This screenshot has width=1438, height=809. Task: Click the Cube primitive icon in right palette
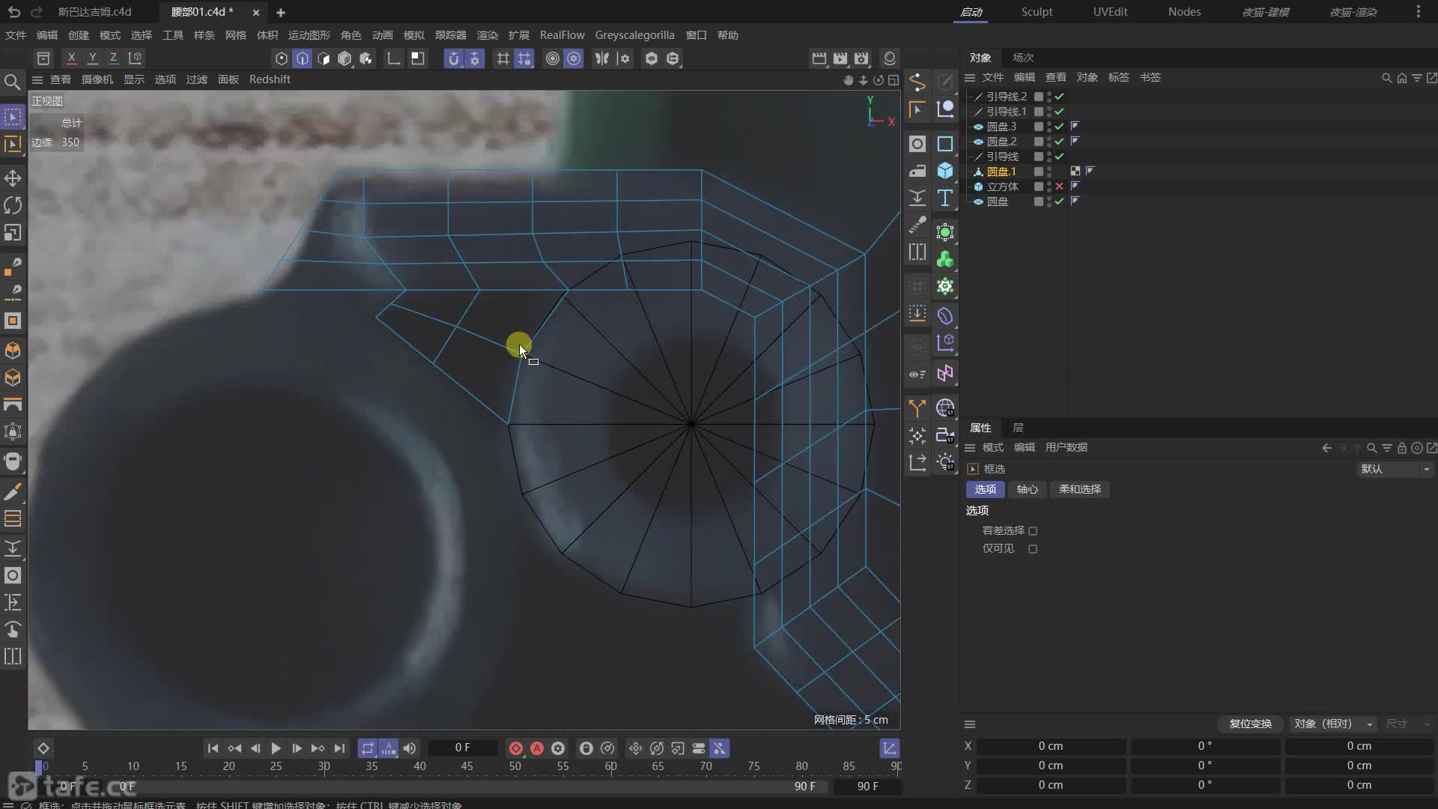click(945, 171)
